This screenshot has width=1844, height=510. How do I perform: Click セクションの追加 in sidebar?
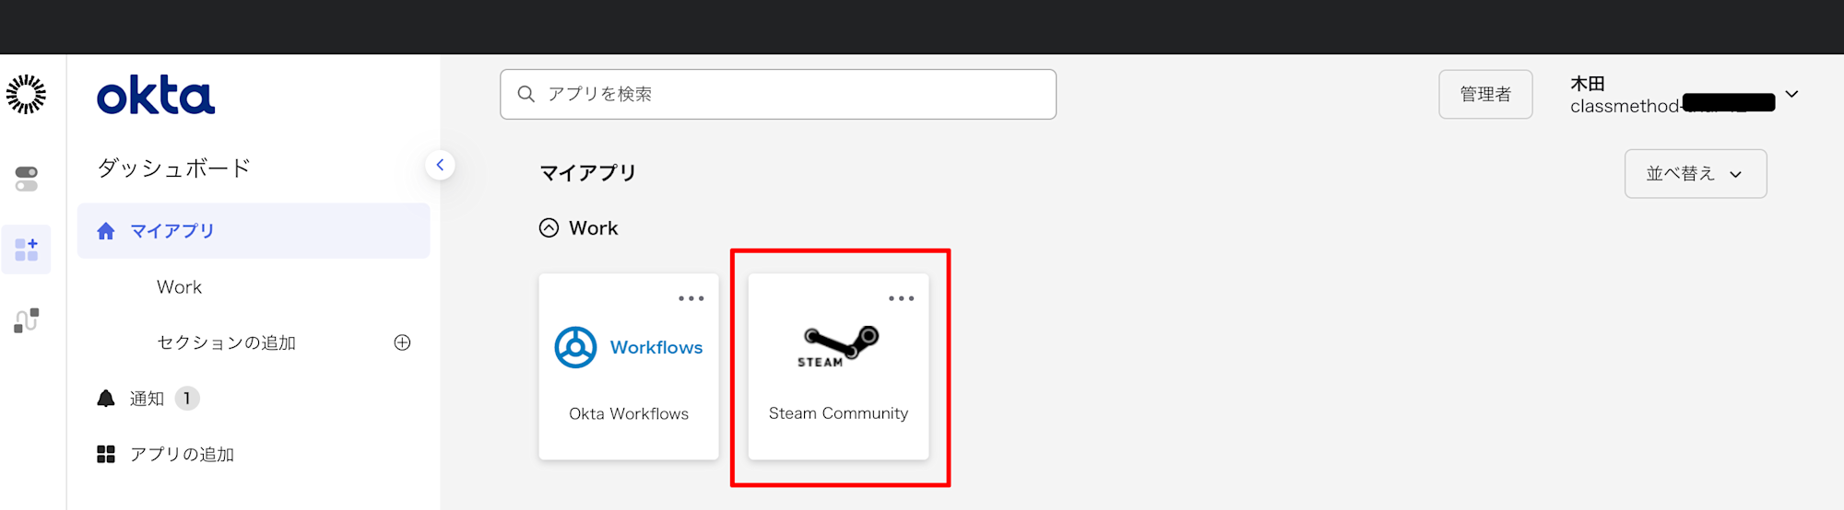pyautogui.click(x=226, y=342)
